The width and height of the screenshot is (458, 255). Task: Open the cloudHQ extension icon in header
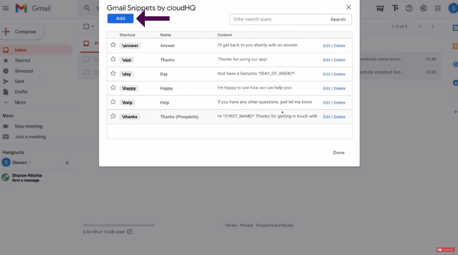380,8
